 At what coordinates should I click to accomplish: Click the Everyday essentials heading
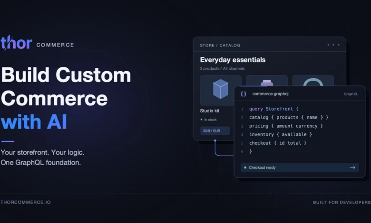[233, 60]
